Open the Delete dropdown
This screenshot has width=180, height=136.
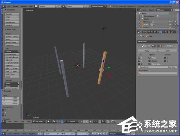coord(12,83)
